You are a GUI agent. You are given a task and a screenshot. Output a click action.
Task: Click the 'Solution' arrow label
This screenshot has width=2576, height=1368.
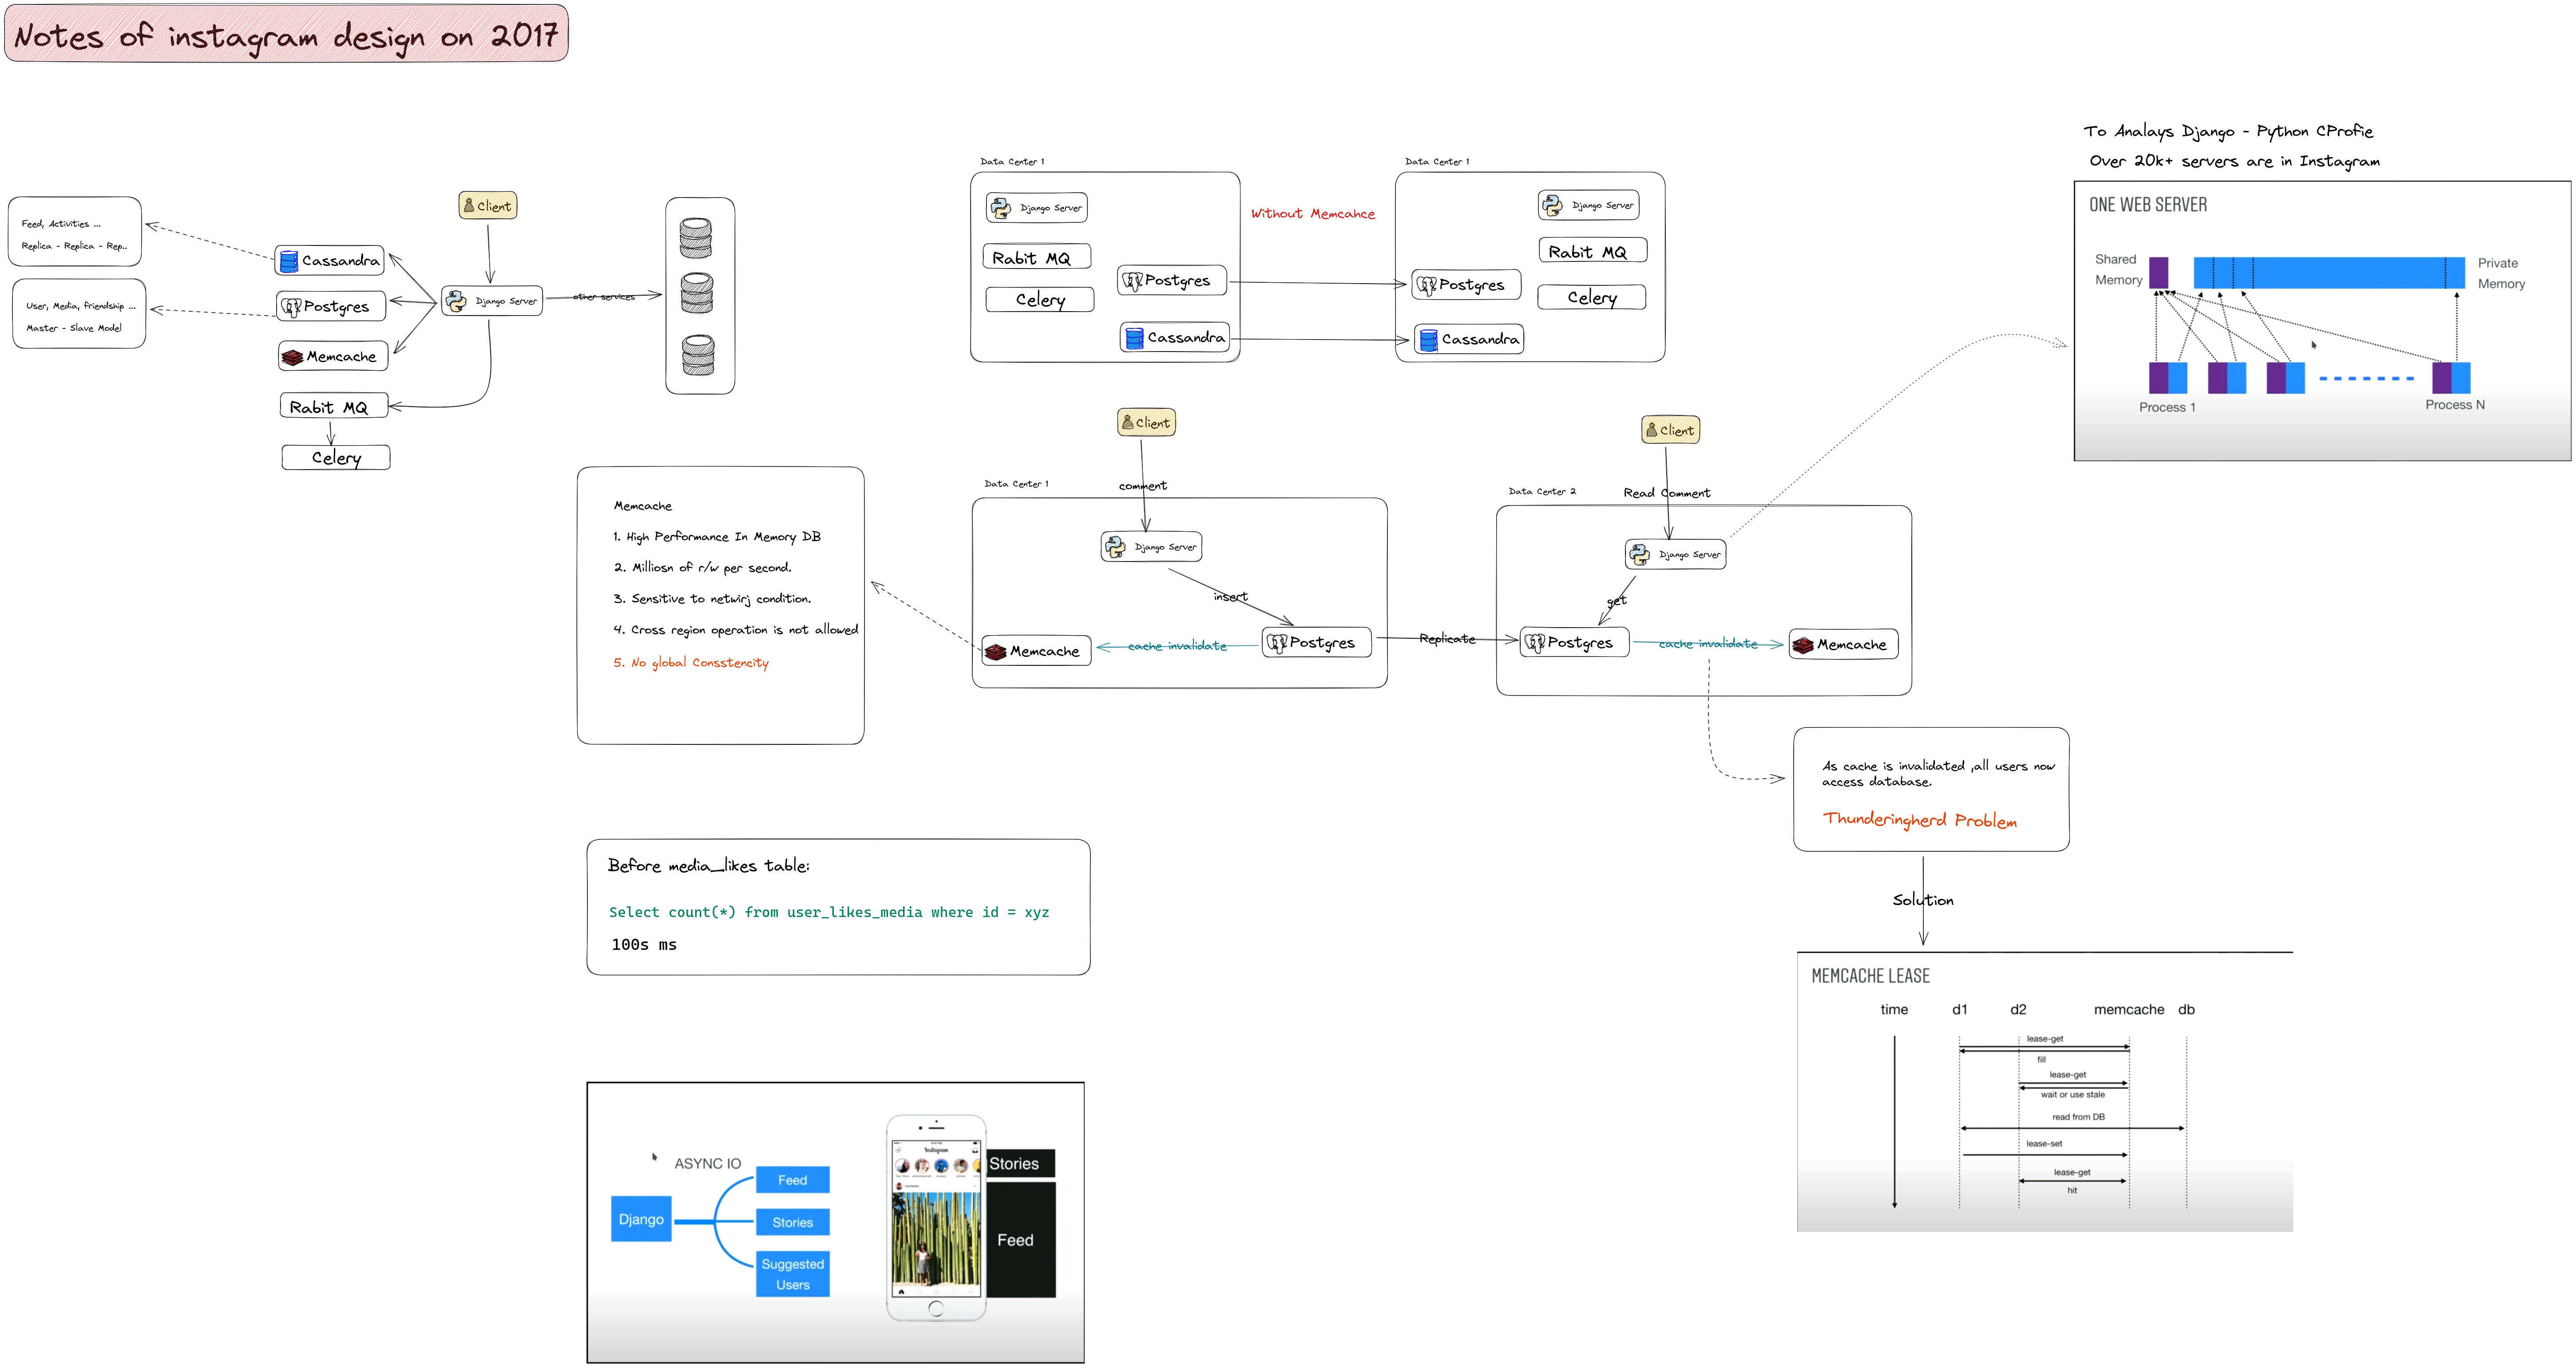1923,900
